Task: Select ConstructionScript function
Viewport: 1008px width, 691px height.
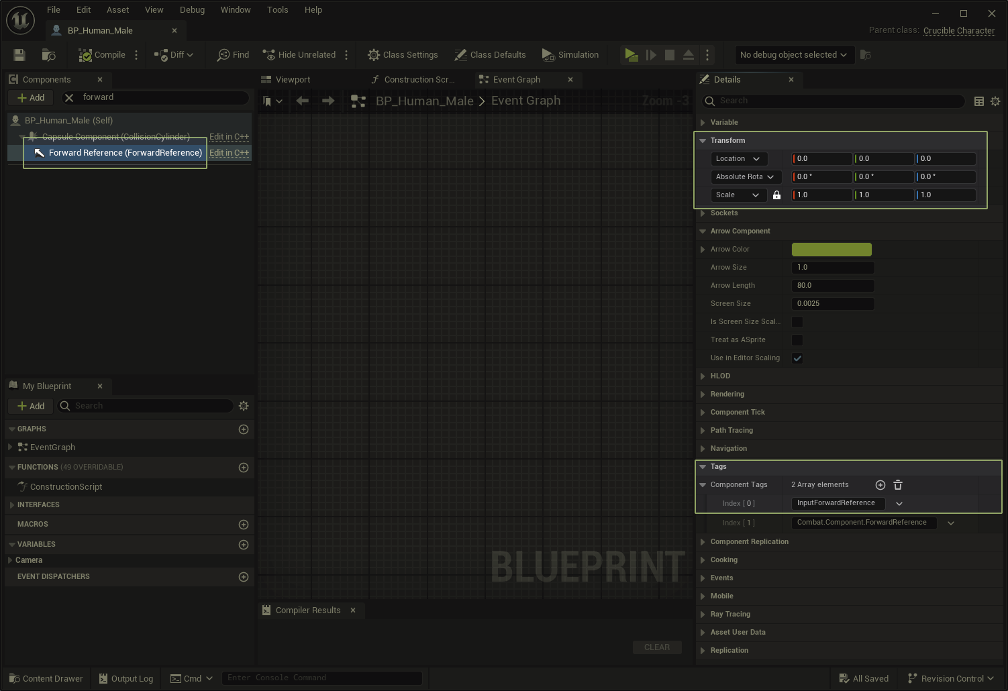Action: point(66,487)
